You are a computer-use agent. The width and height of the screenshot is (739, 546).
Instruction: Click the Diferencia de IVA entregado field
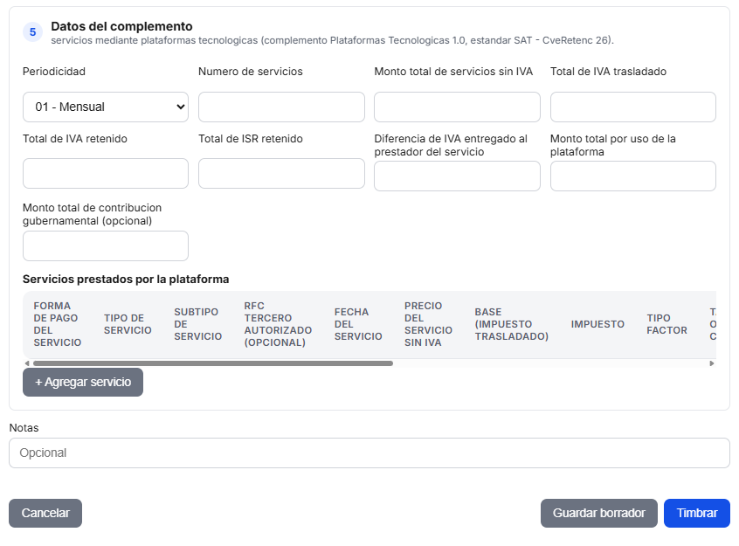(457, 176)
